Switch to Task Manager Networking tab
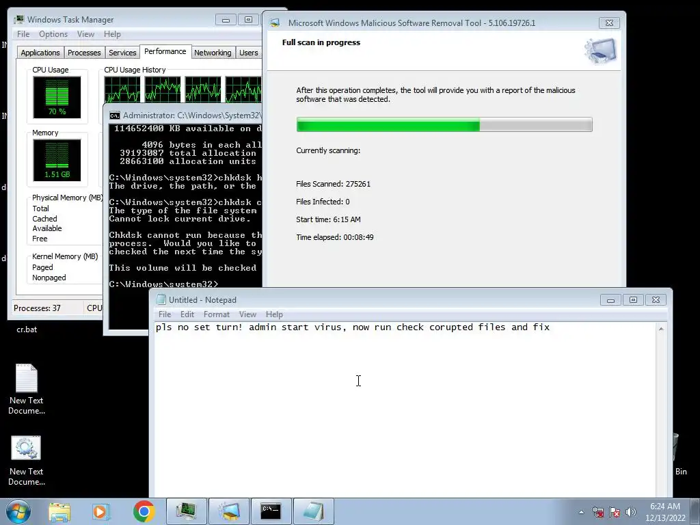Screen dimensions: 700x525 213,53
